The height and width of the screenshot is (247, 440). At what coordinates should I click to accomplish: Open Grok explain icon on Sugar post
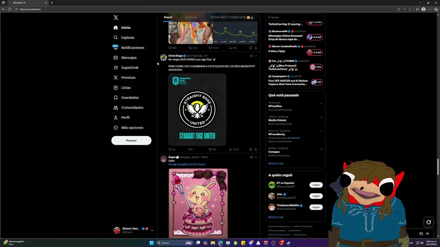tap(251, 157)
